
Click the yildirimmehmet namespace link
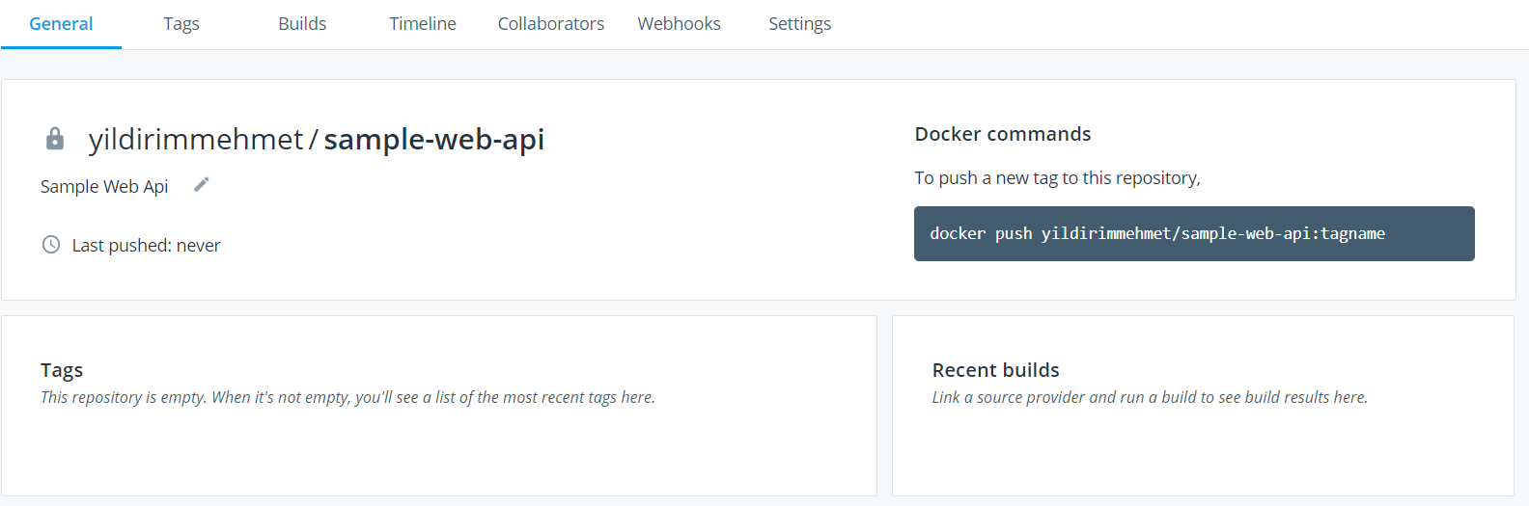point(196,140)
